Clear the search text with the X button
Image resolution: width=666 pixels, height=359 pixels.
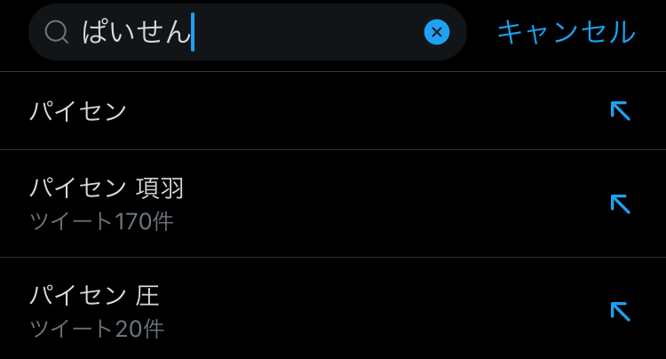436,33
